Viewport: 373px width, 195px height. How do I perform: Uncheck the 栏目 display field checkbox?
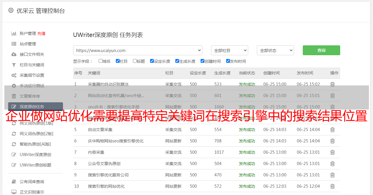[118, 61]
